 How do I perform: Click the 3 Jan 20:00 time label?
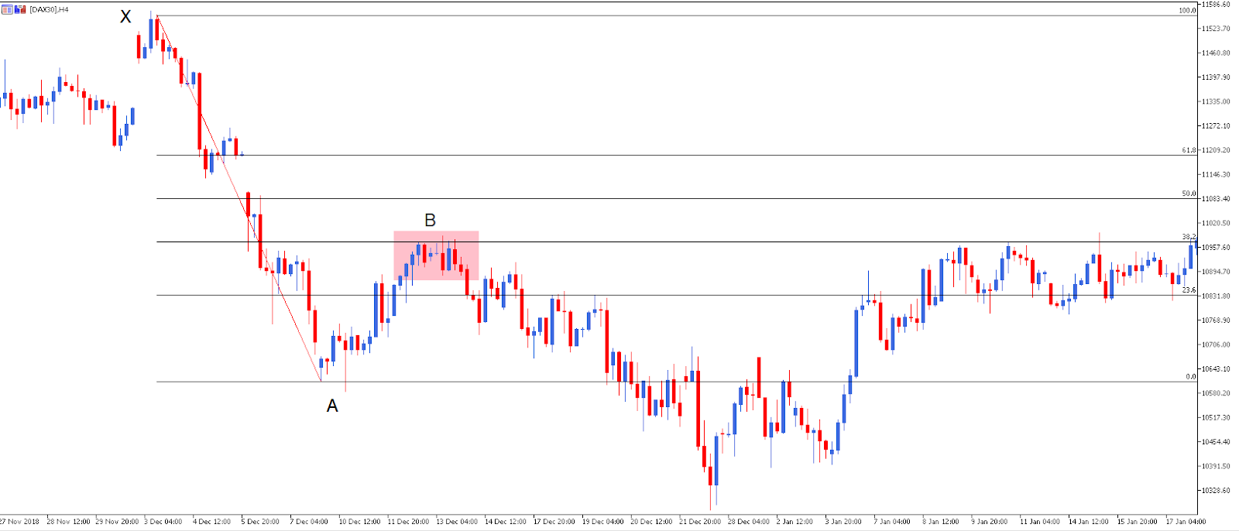[x=843, y=522]
